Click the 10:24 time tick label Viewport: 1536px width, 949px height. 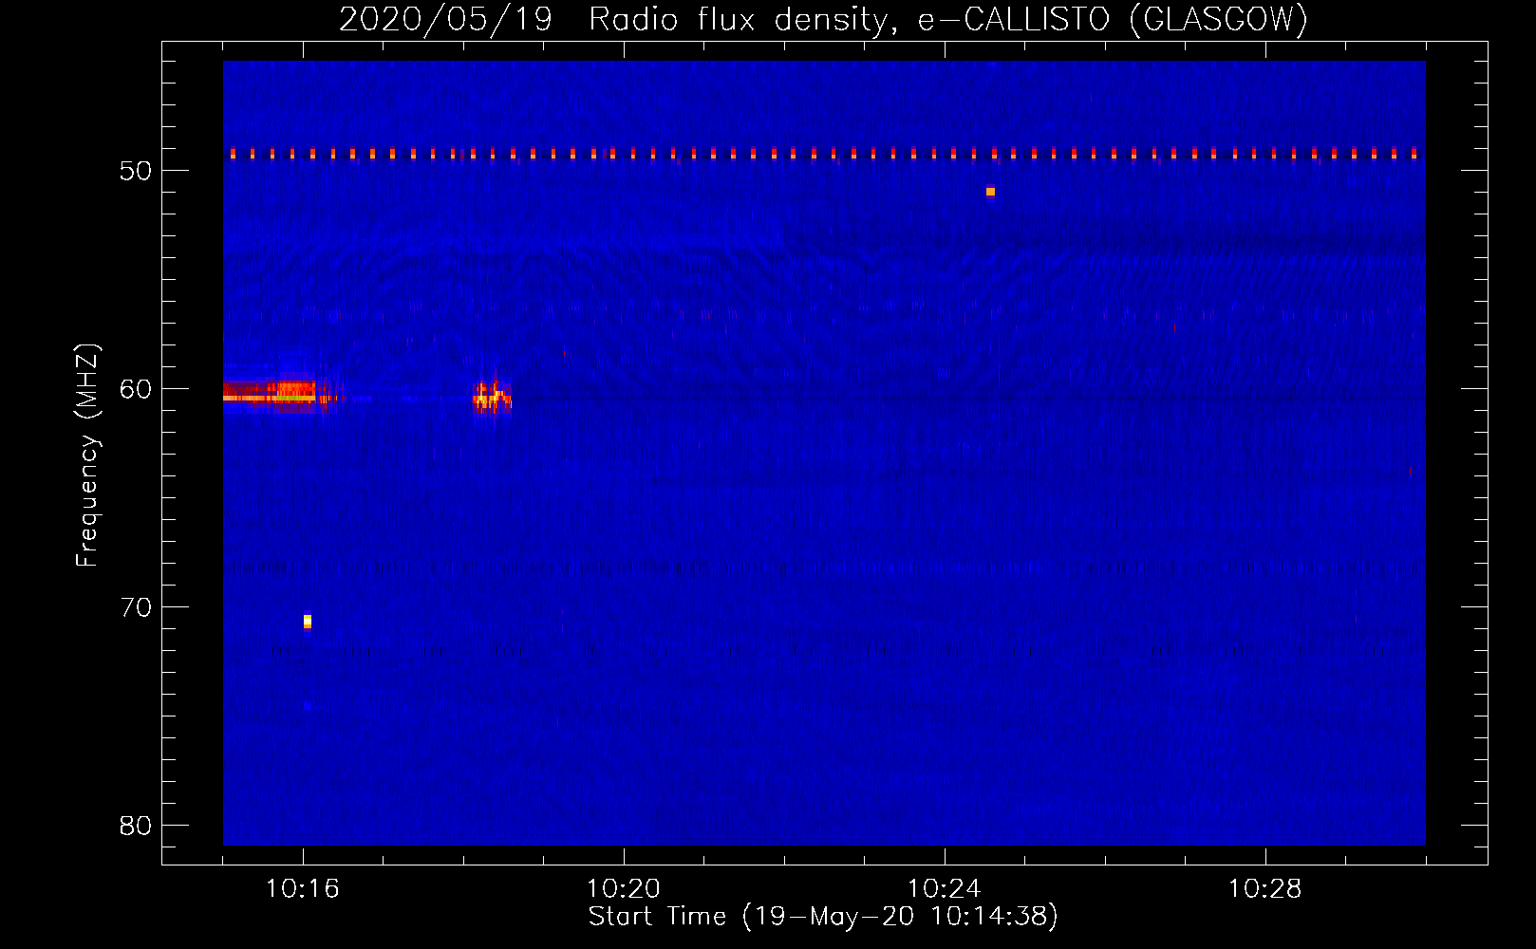click(x=945, y=889)
